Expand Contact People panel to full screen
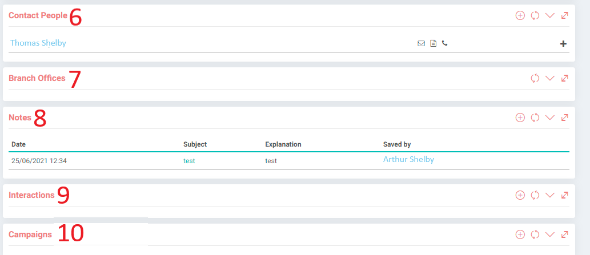The image size is (590, 255). tap(564, 15)
